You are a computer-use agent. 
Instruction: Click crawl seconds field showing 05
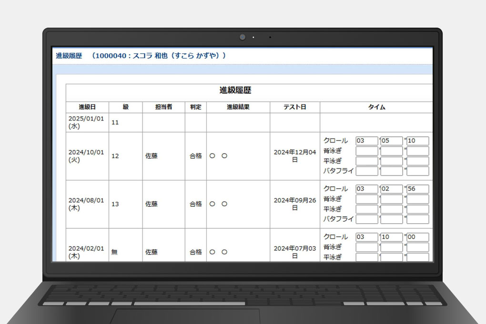pos(392,141)
